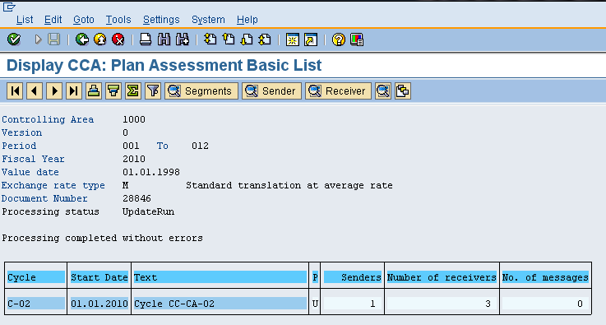Click start date cell 01.01.2010
This screenshot has width=606, height=325.
pyautogui.click(x=99, y=304)
